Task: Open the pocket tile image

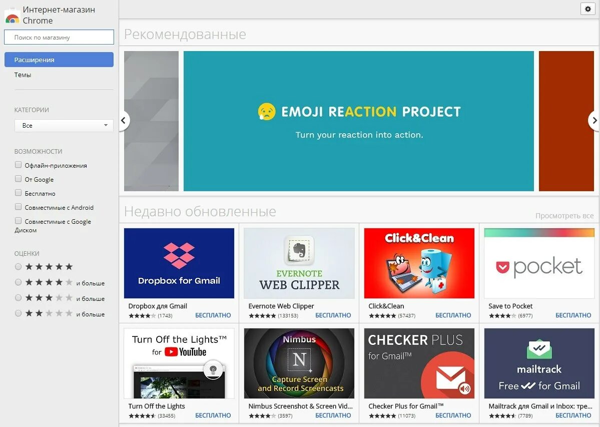Action: point(539,263)
